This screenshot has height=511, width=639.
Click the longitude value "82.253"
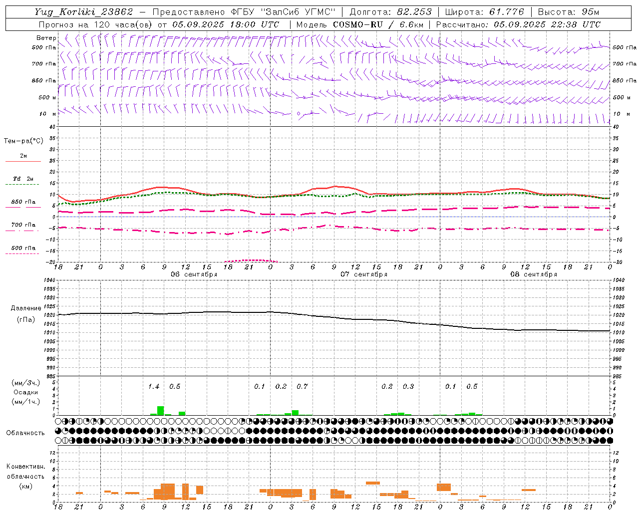click(x=414, y=12)
